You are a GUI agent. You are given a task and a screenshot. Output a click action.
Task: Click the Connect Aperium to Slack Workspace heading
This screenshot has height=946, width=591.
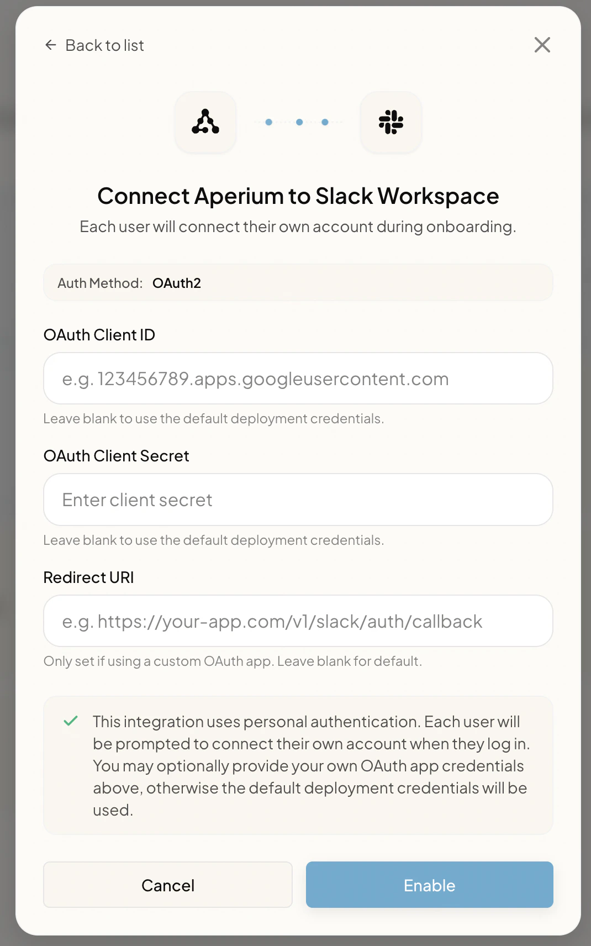coord(298,196)
